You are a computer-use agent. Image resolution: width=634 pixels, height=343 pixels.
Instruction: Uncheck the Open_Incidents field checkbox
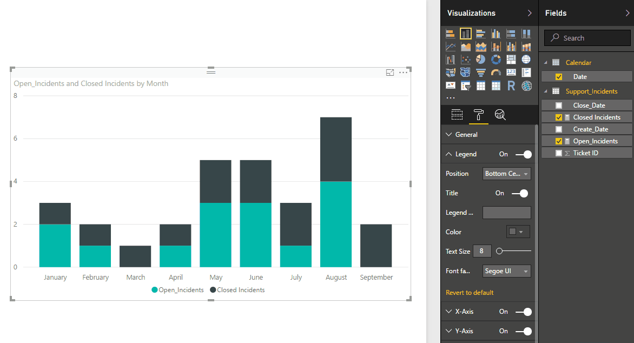coord(559,141)
